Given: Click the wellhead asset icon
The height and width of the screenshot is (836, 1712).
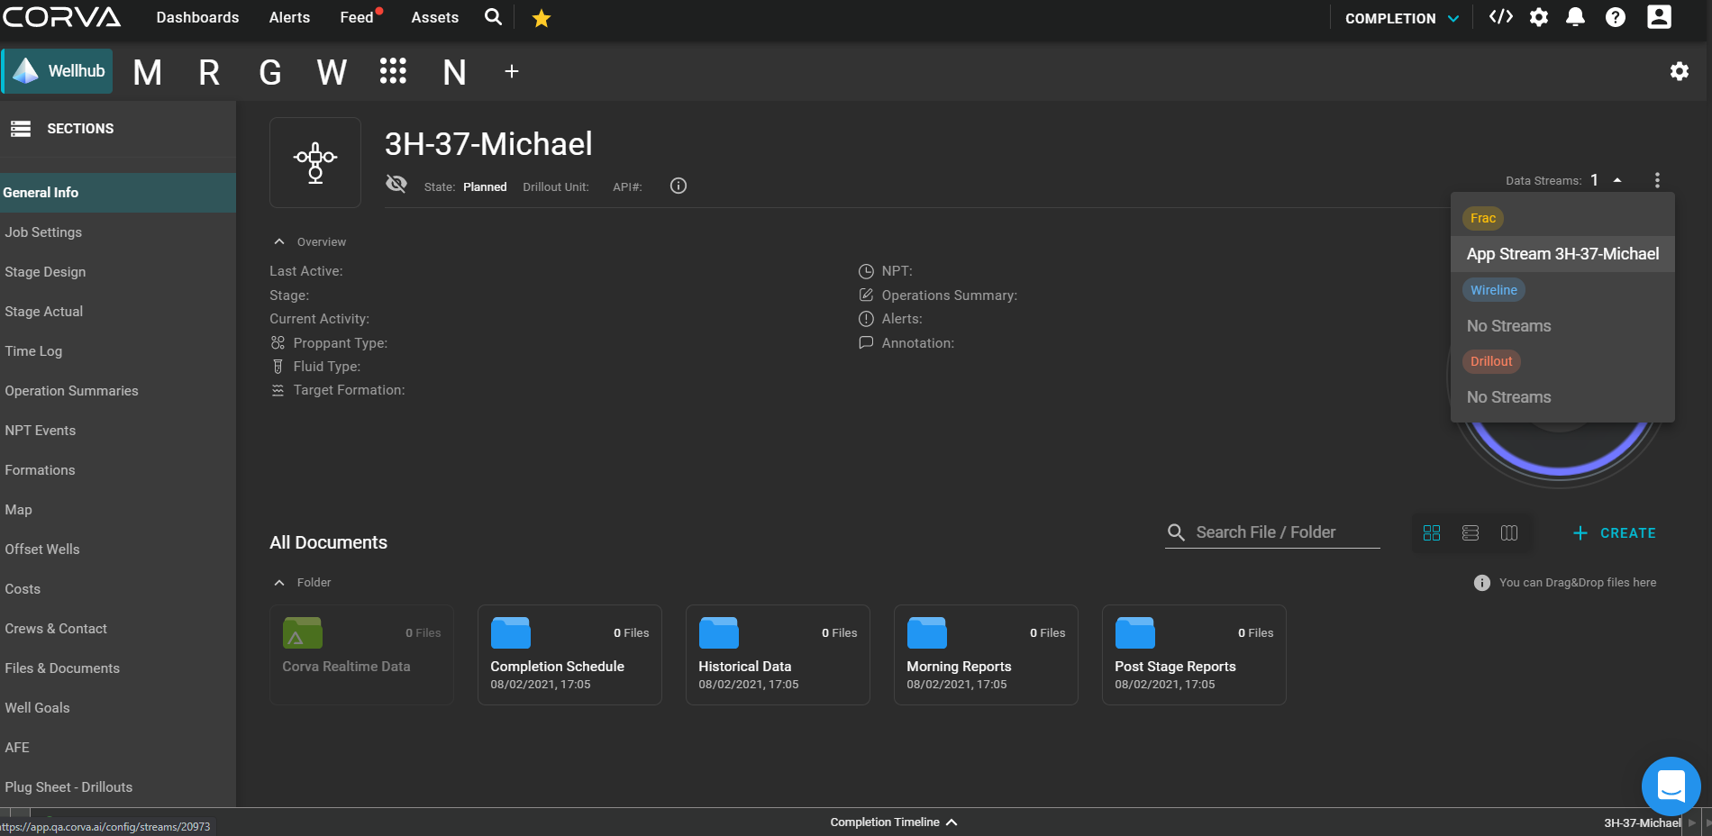Looking at the screenshot, I should click(x=315, y=163).
